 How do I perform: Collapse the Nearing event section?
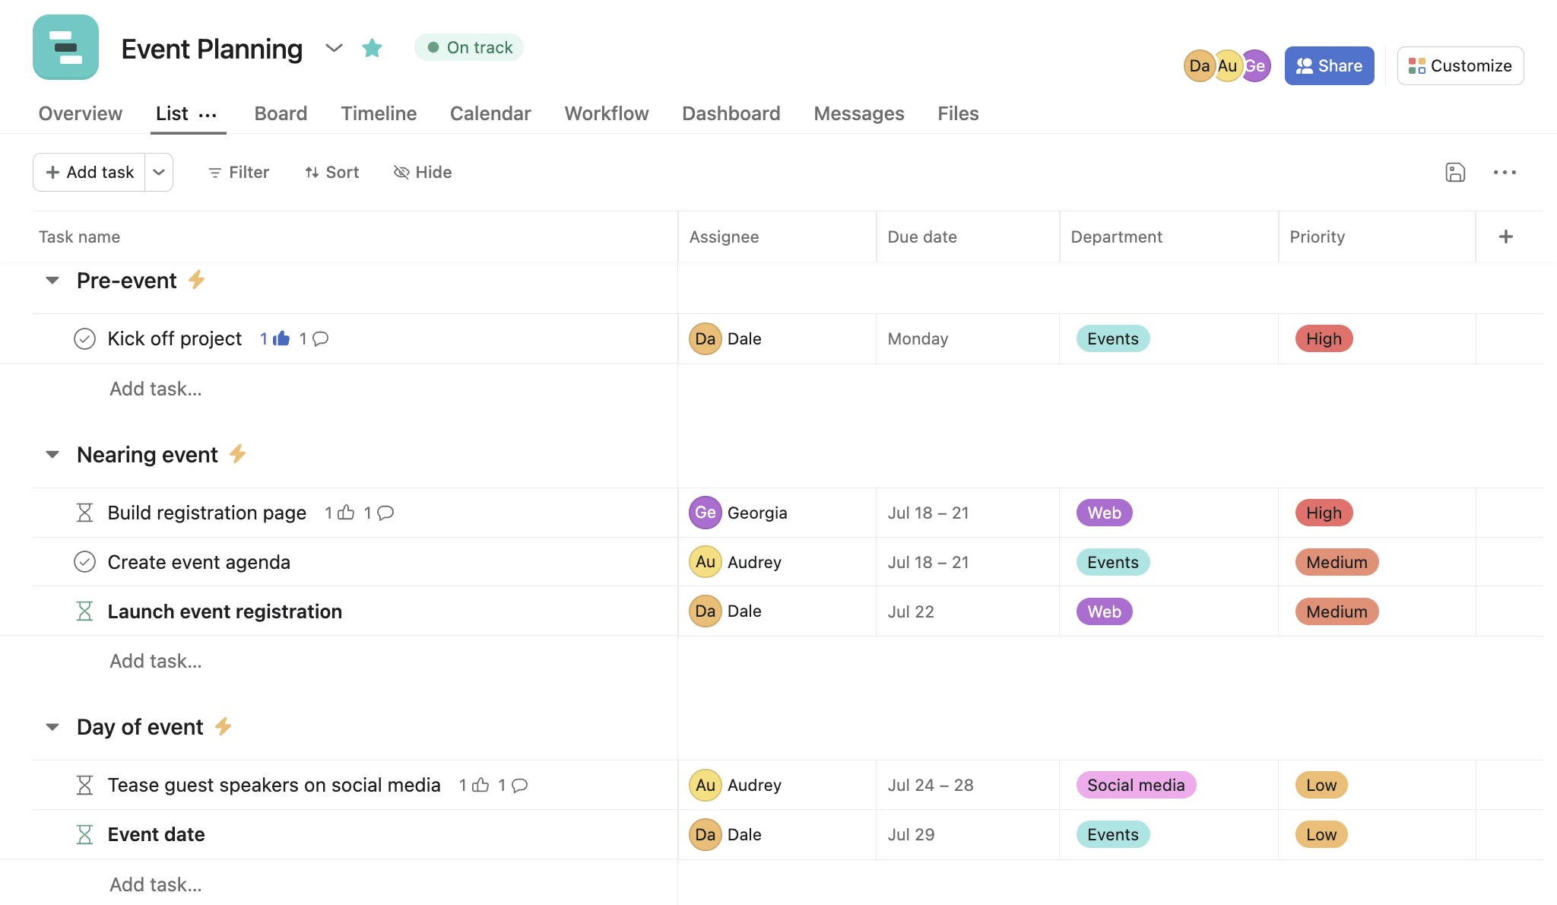pyautogui.click(x=51, y=453)
